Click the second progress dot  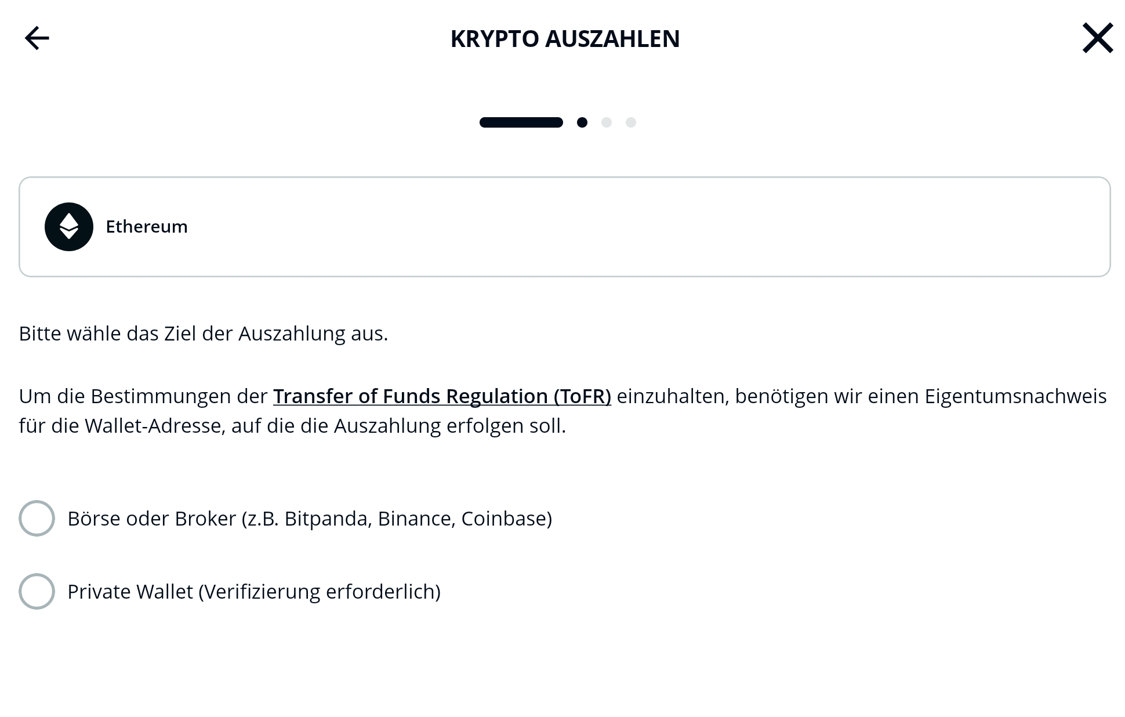[582, 122]
